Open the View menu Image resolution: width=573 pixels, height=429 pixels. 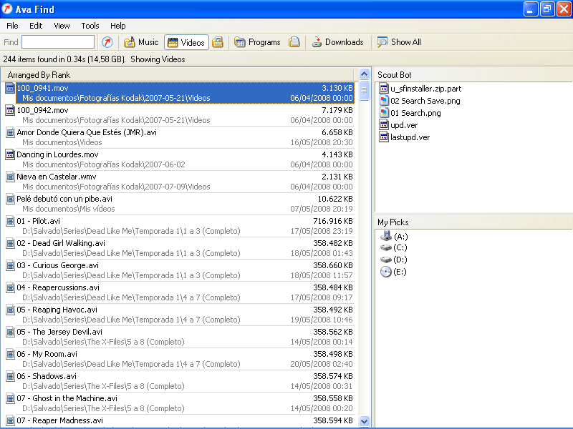pos(62,25)
